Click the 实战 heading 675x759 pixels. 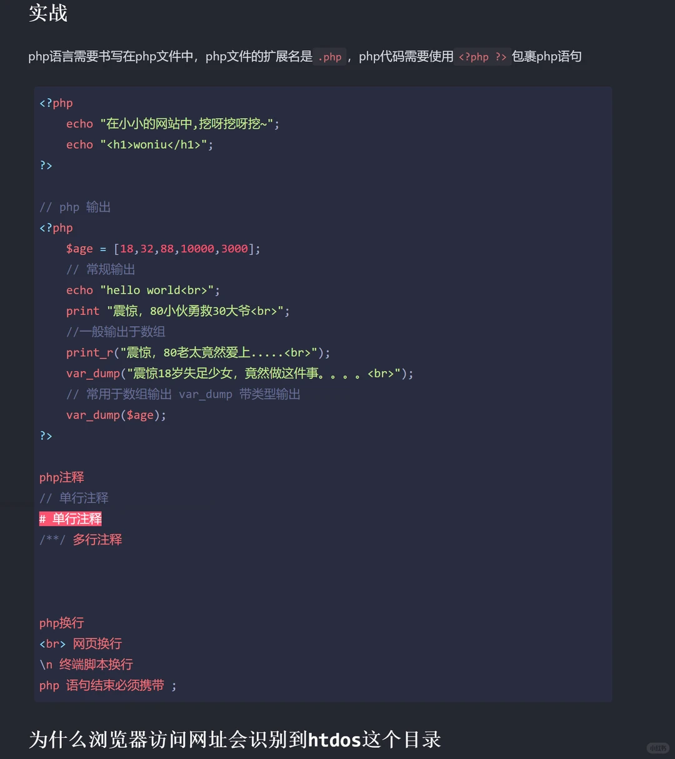(48, 12)
